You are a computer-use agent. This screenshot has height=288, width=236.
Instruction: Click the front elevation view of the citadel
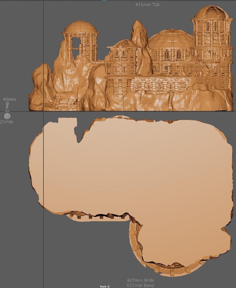pos(132,60)
